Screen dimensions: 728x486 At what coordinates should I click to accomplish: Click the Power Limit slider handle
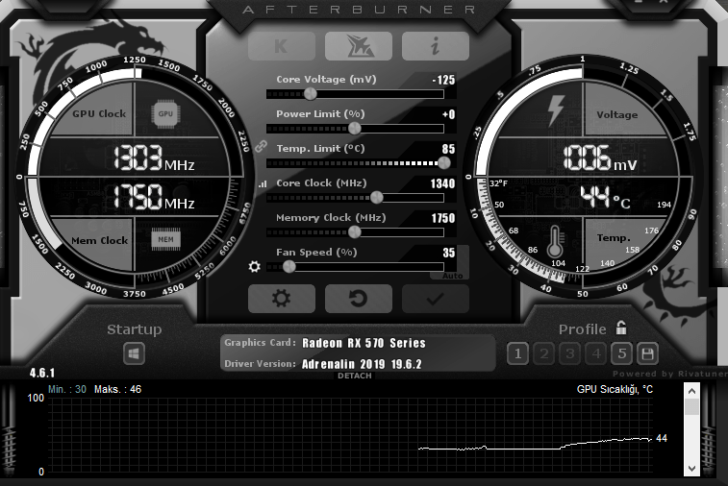tap(354, 129)
